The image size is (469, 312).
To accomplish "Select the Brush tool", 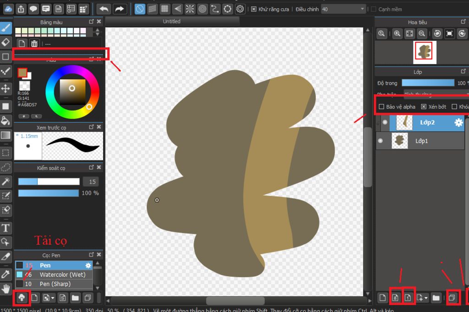I will tap(5, 28).
